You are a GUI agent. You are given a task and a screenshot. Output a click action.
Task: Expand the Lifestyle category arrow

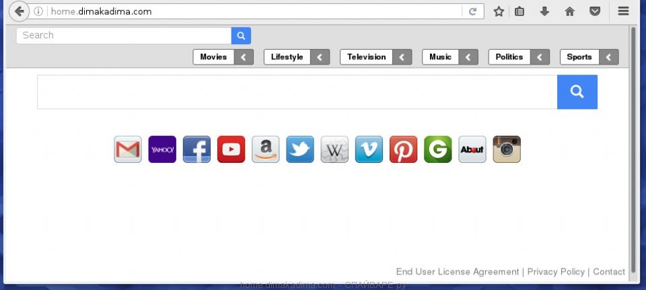tap(320, 57)
